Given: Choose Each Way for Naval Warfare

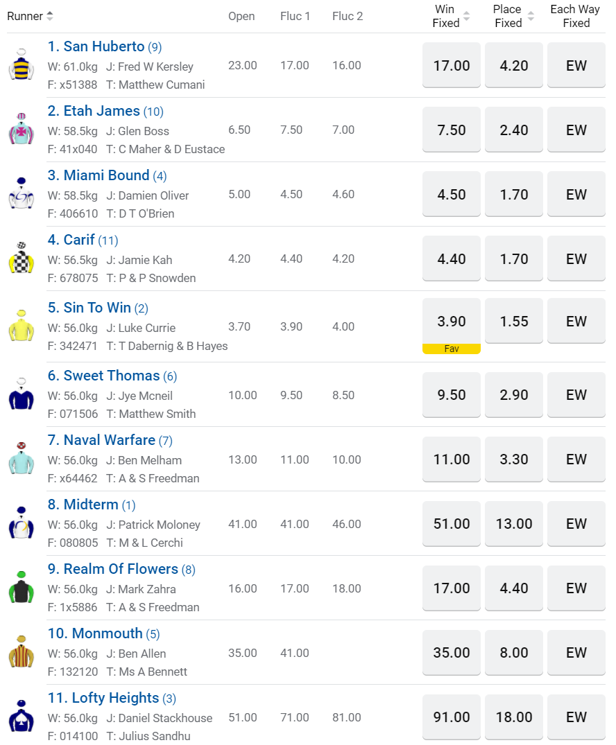Looking at the screenshot, I should (x=576, y=459).
